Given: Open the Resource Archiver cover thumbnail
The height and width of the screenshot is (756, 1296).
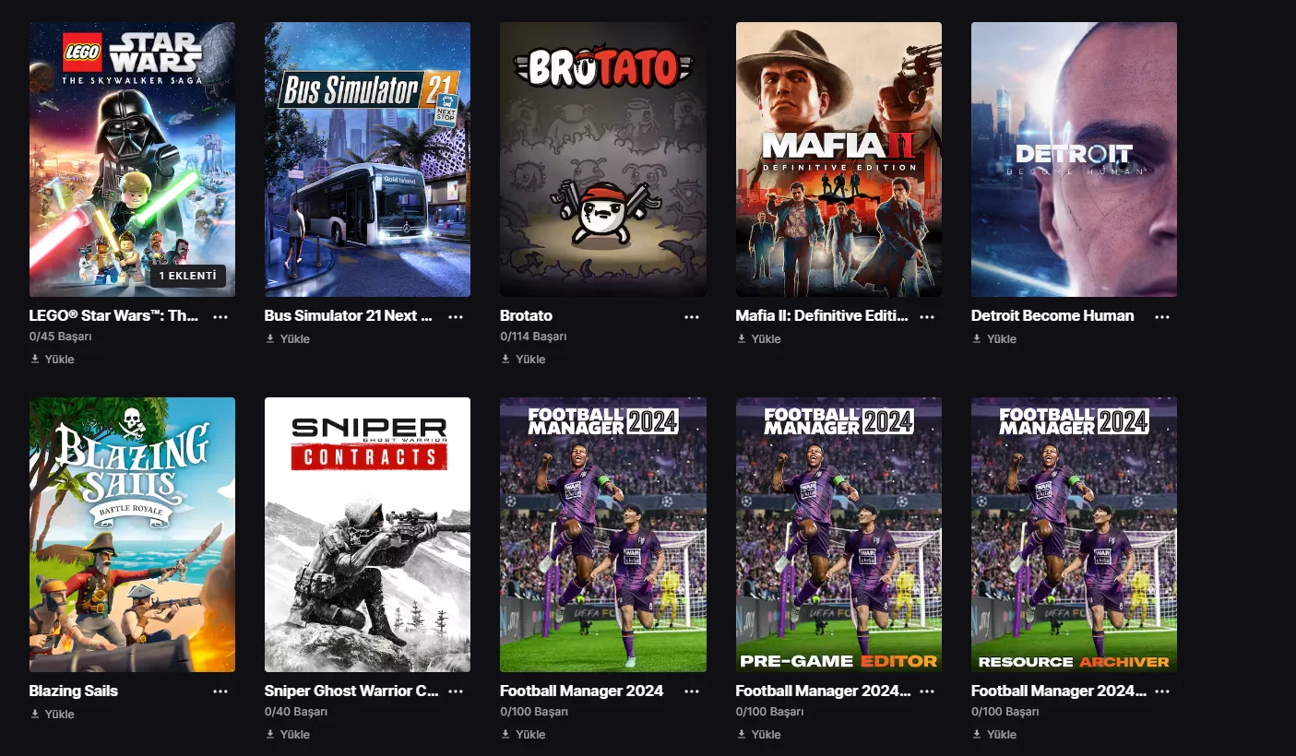Looking at the screenshot, I should (1074, 535).
